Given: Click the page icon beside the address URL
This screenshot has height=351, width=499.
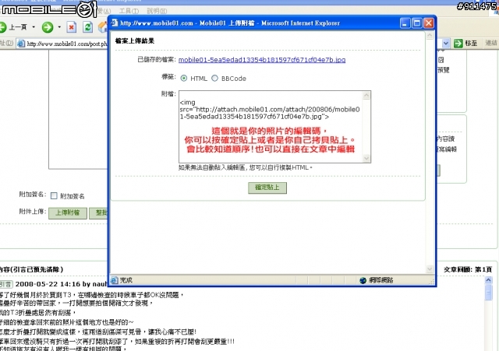Looking at the screenshot, I should point(21,44).
